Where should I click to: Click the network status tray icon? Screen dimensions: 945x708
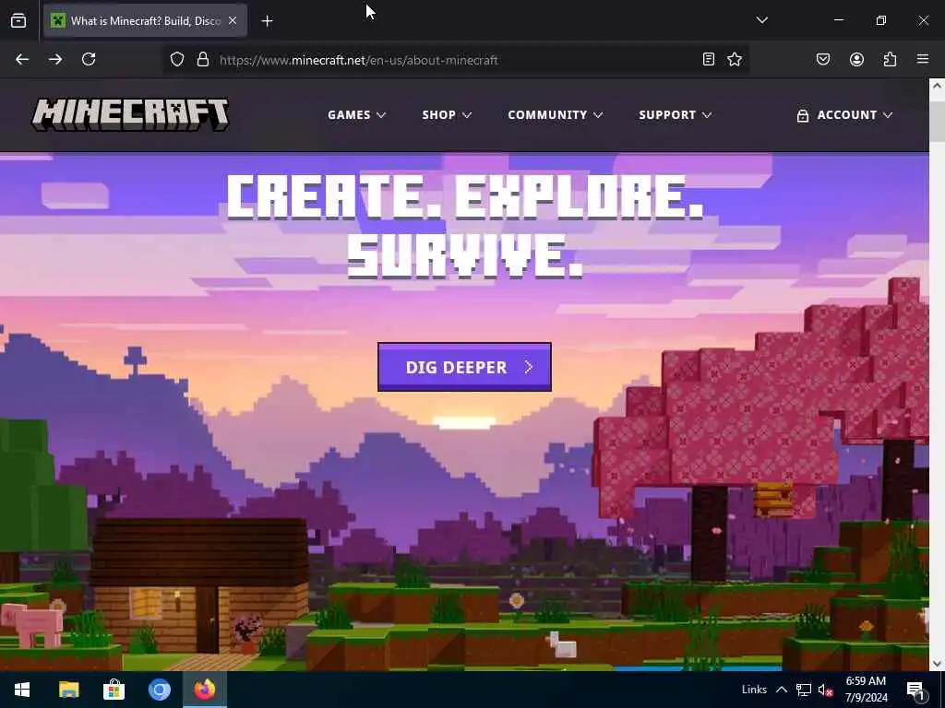point(803,690)
